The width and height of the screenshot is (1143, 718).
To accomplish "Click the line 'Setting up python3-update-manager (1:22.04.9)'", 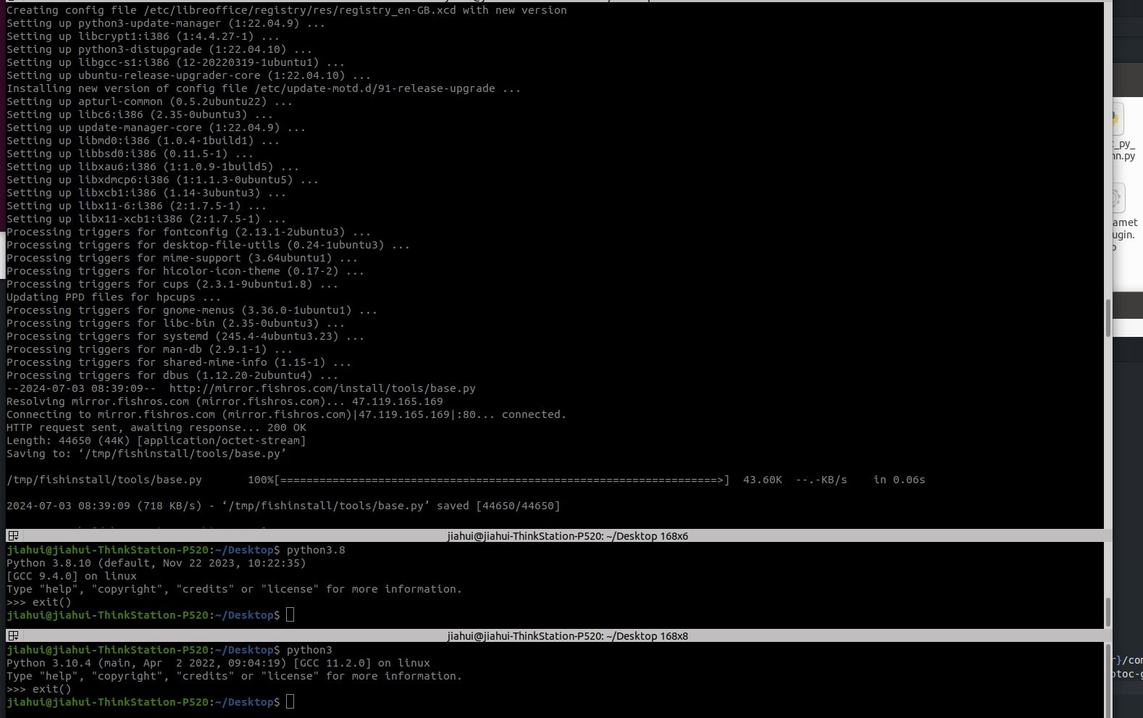I will [x=166, y=23].
